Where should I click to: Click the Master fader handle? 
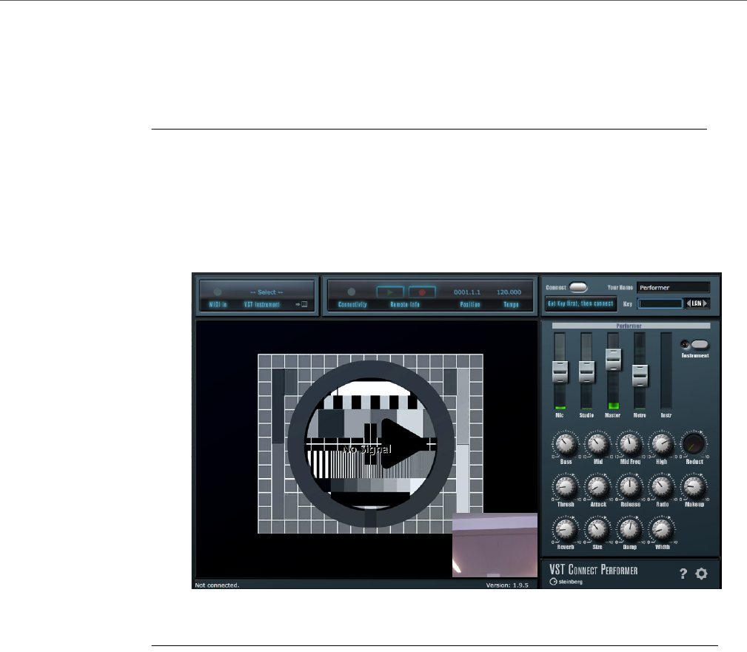(613, 360)
